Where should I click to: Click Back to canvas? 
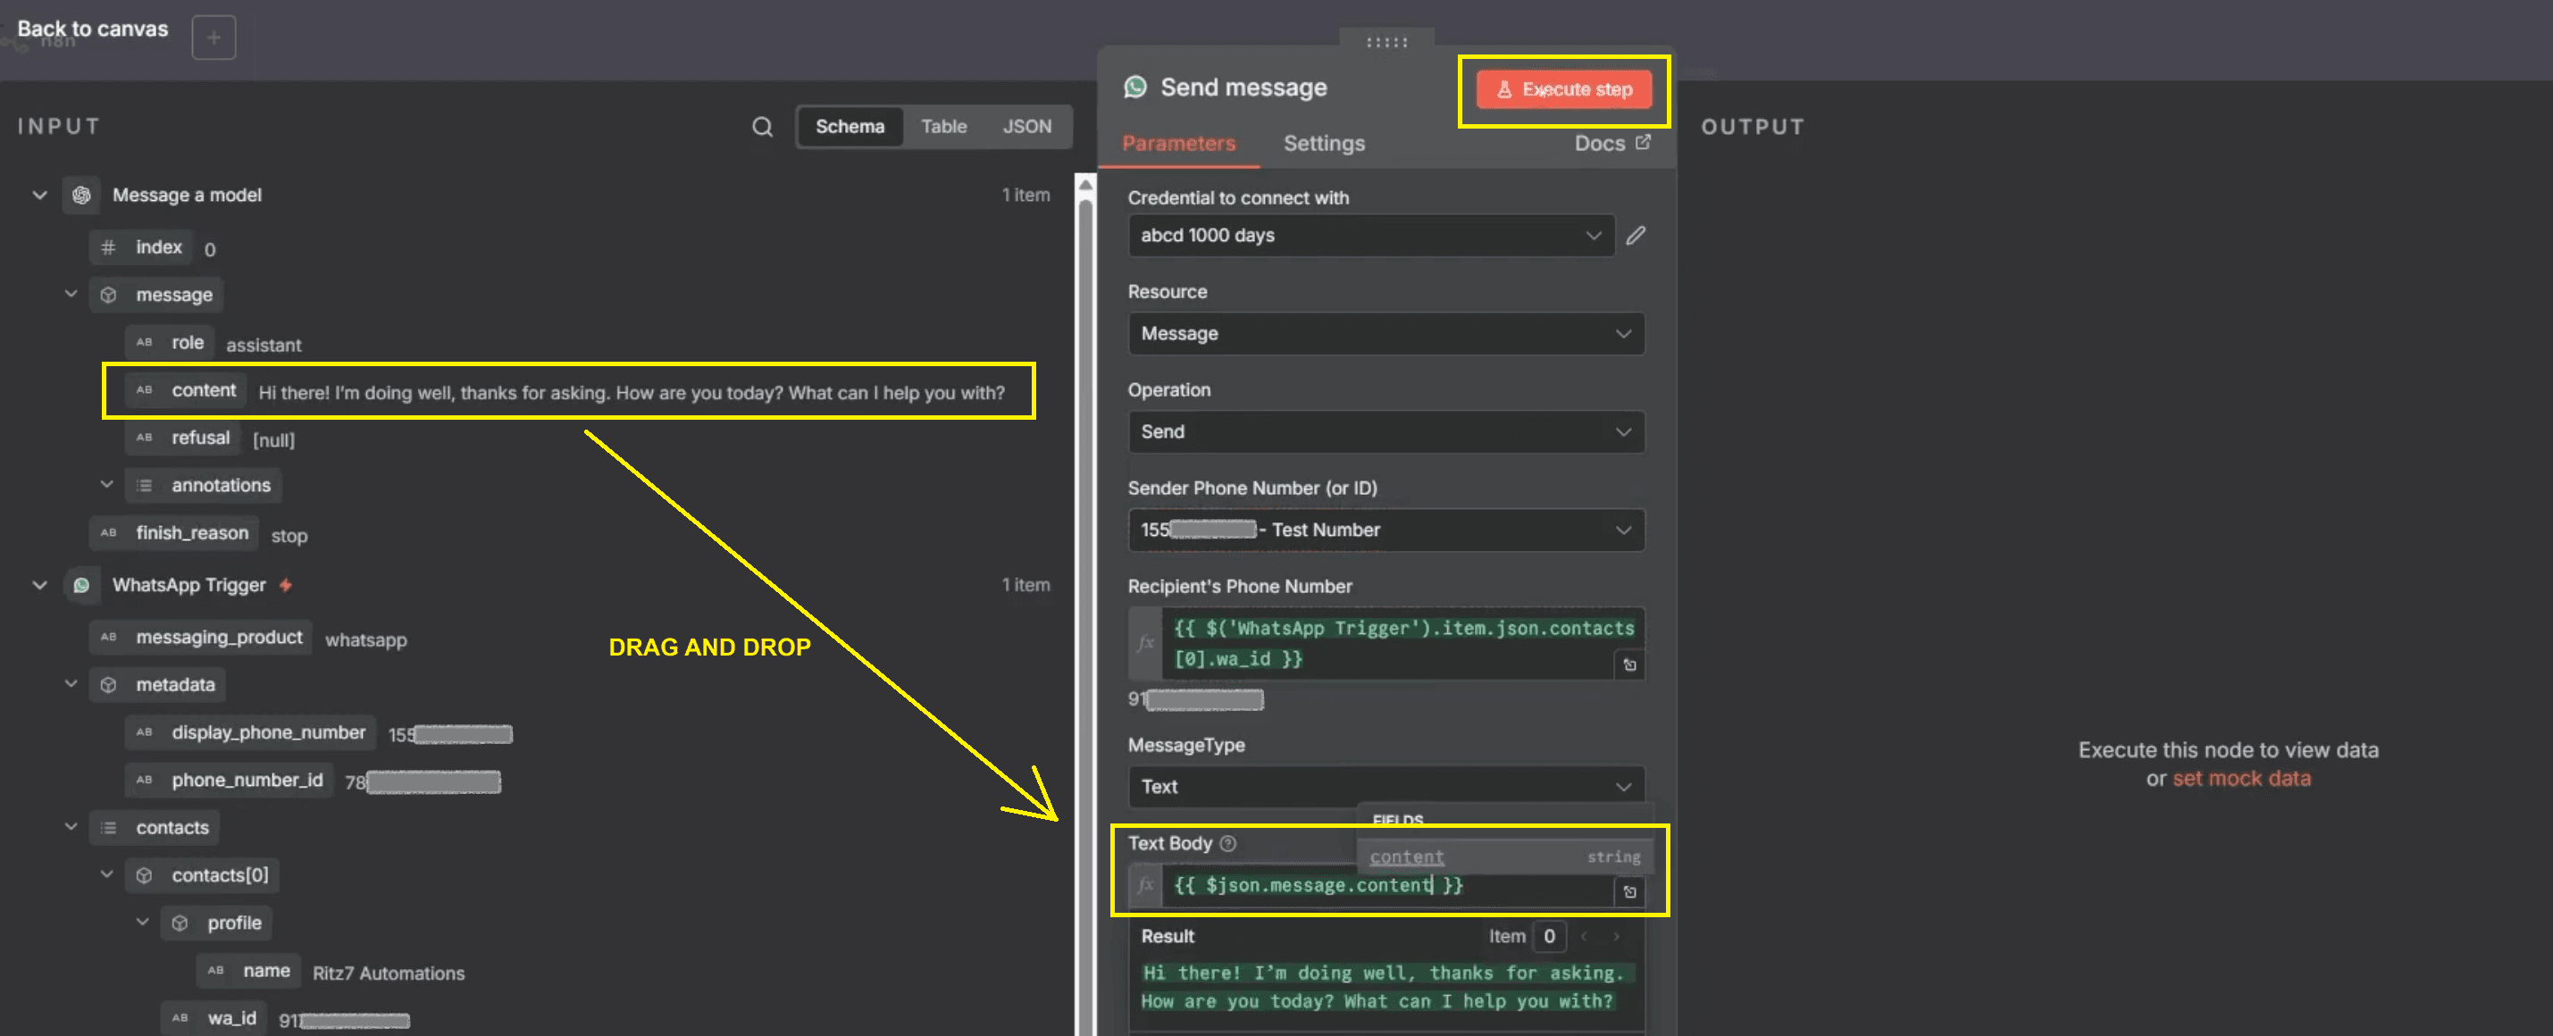point(92,29)
